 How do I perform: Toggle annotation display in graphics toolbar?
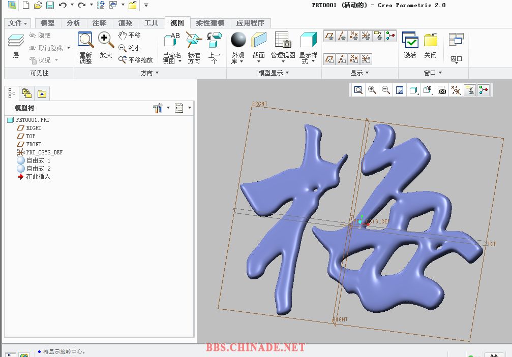[x=470, y=90]
